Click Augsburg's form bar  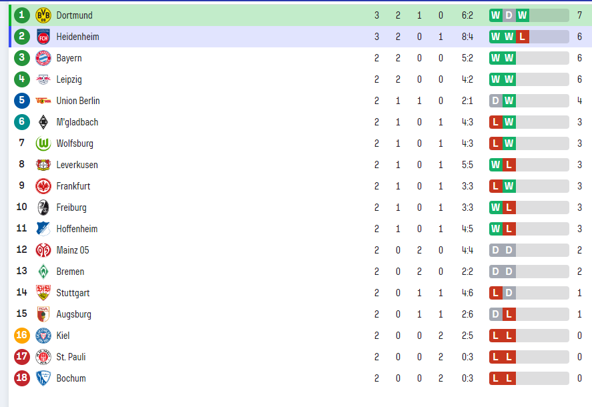pyautogui.click(x=529, y=314)
